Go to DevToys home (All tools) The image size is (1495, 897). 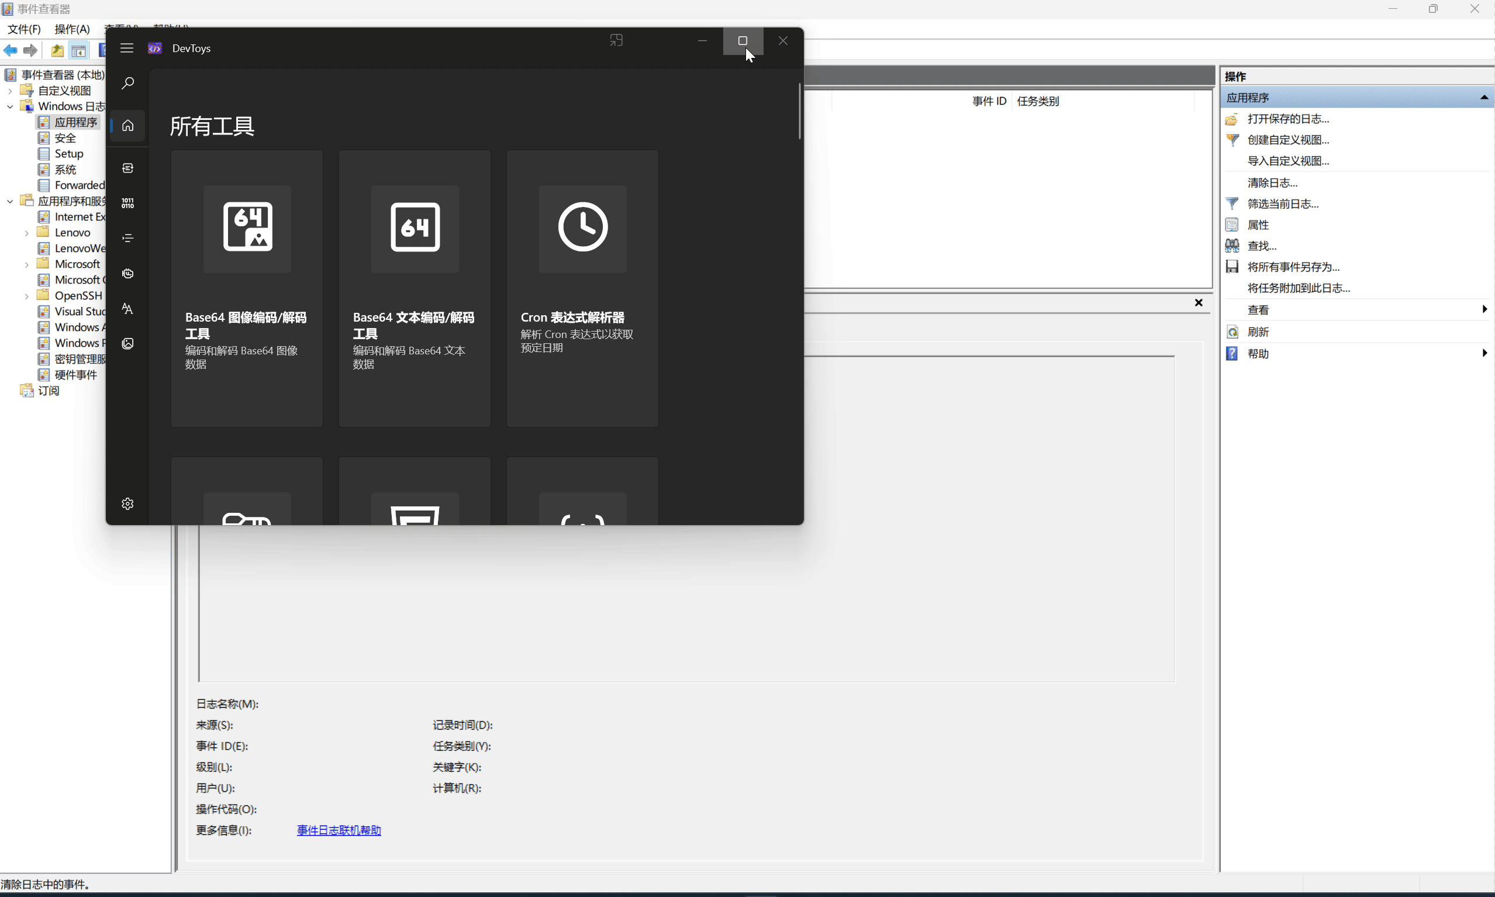point(127,126)
